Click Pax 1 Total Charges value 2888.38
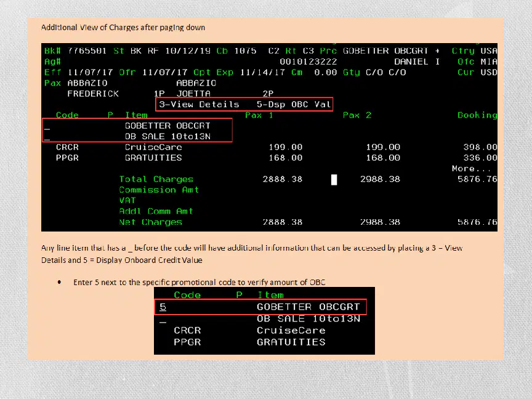Image resolution: width=532 pixels, height=399 pixels. click(282, 179)
